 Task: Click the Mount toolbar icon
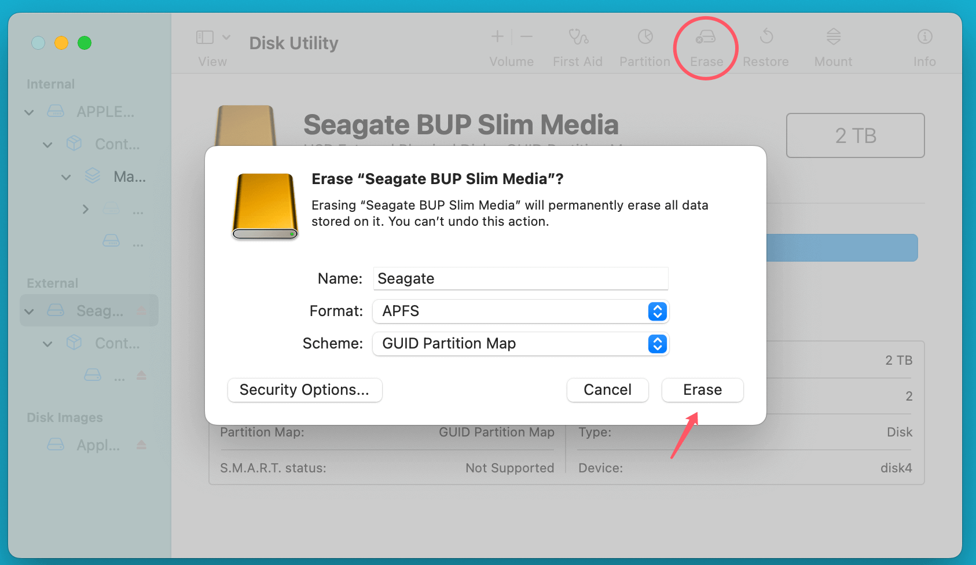point(832,46)
